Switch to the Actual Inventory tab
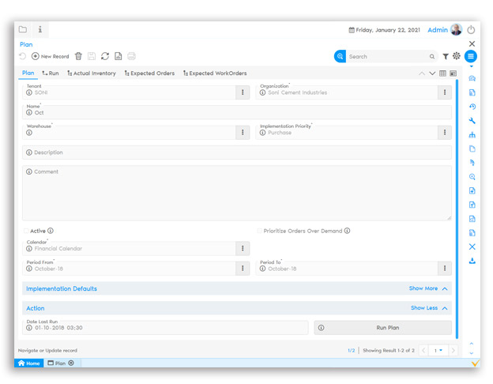 click(x=92, y=73)
